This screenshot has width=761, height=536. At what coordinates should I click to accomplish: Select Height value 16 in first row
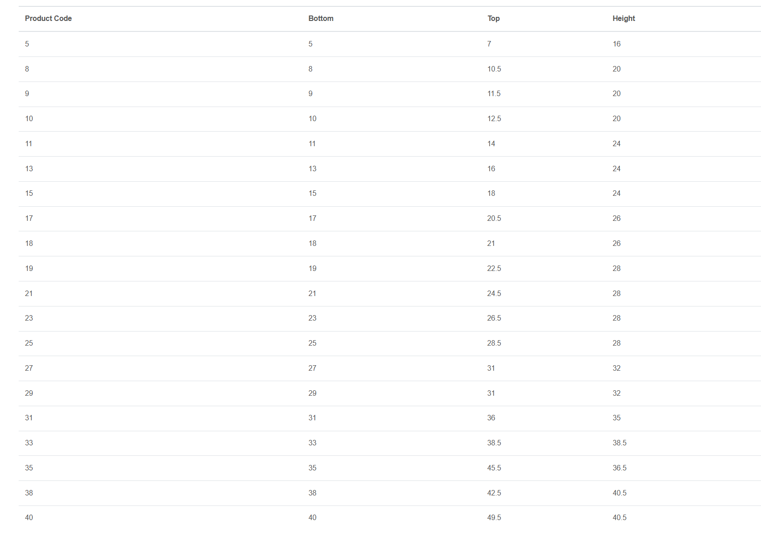tap(616, 44)
